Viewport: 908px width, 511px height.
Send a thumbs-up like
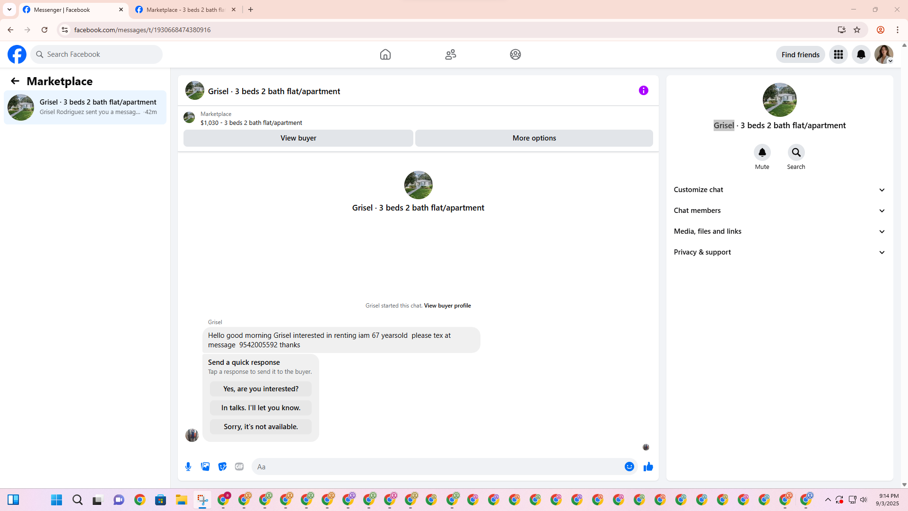pos(648,467)
